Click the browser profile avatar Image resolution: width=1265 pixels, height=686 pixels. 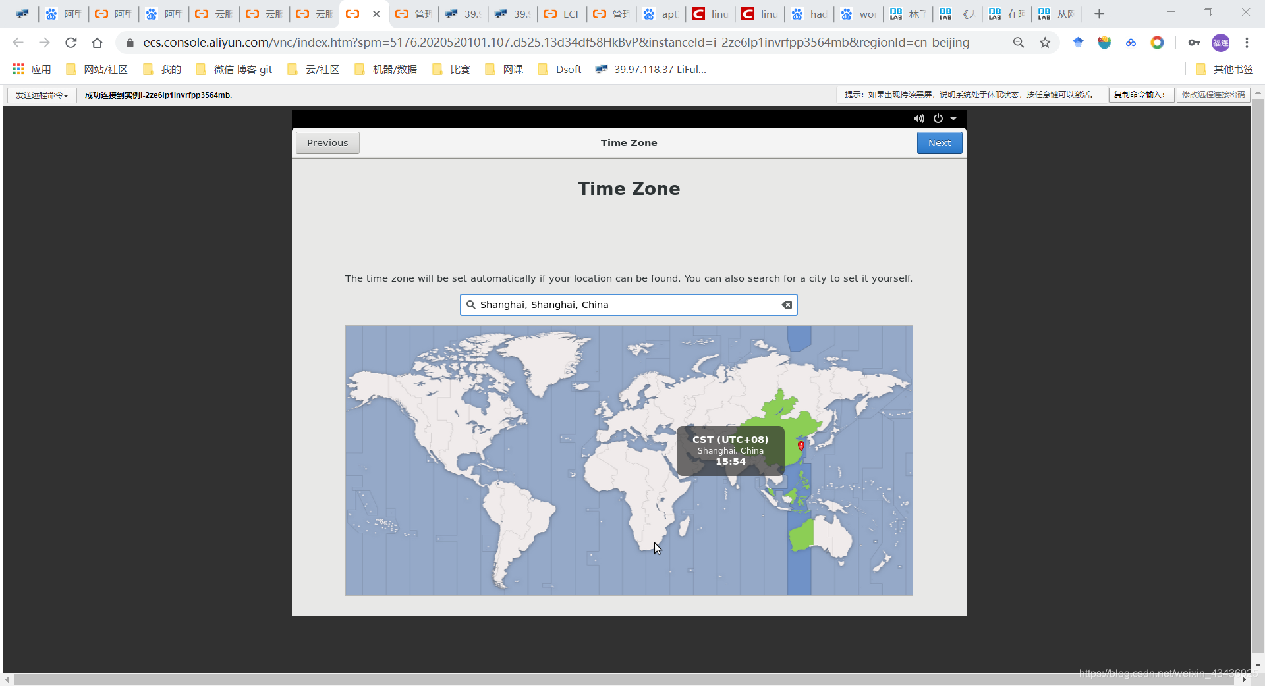(1221, 42)
